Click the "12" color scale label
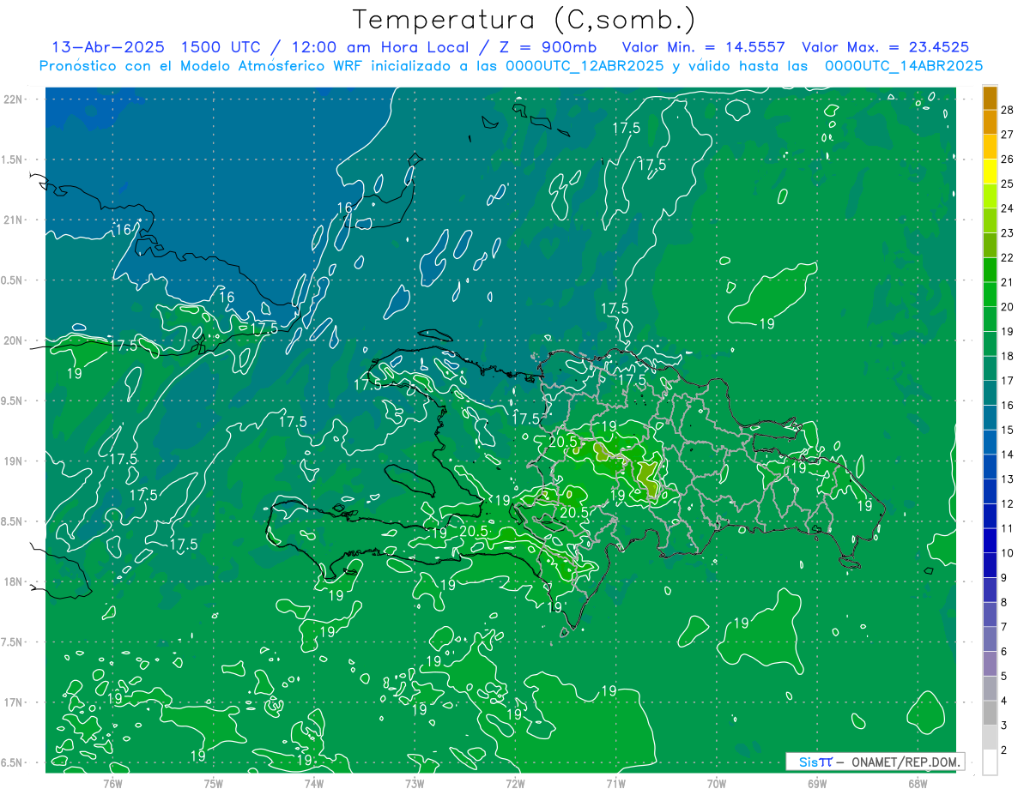 click(x=1008, y=503)
